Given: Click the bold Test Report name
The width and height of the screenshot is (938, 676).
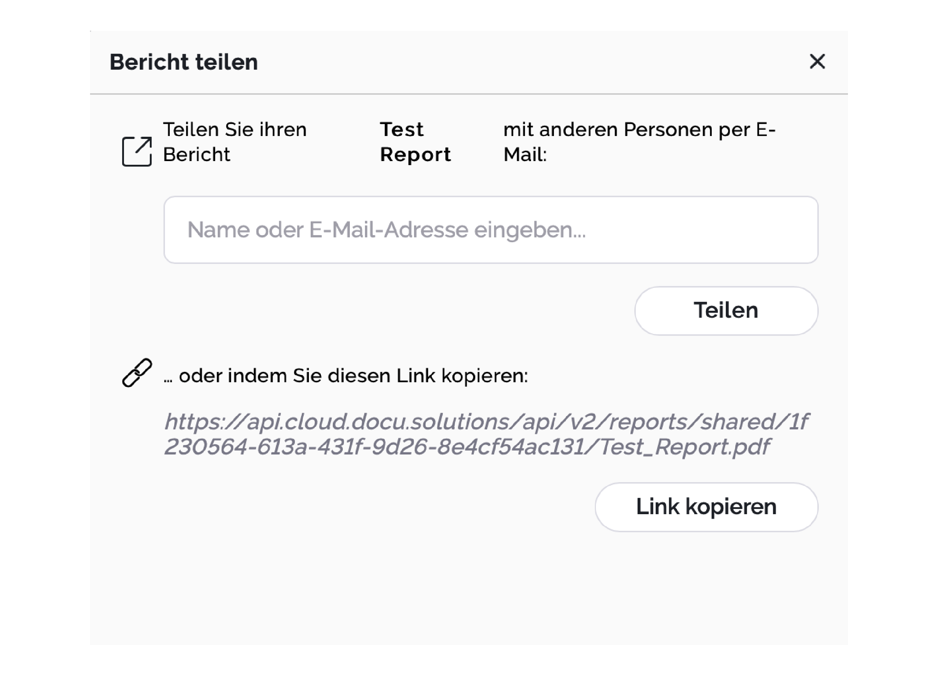Looking at the screenshot, I should tap(415, 142).
